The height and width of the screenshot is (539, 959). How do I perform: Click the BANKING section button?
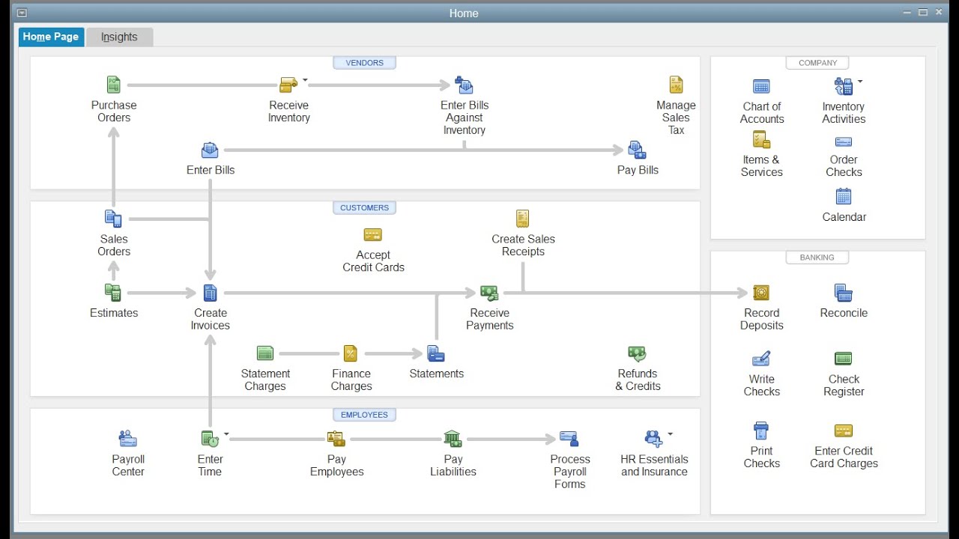tap(817, 258)
